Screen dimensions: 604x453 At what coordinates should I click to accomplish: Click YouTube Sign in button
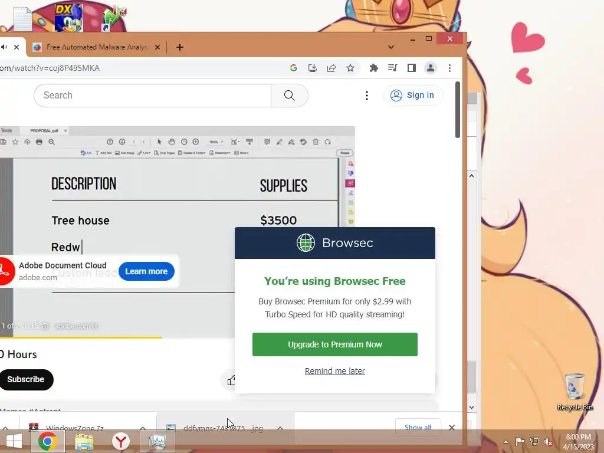412,95
